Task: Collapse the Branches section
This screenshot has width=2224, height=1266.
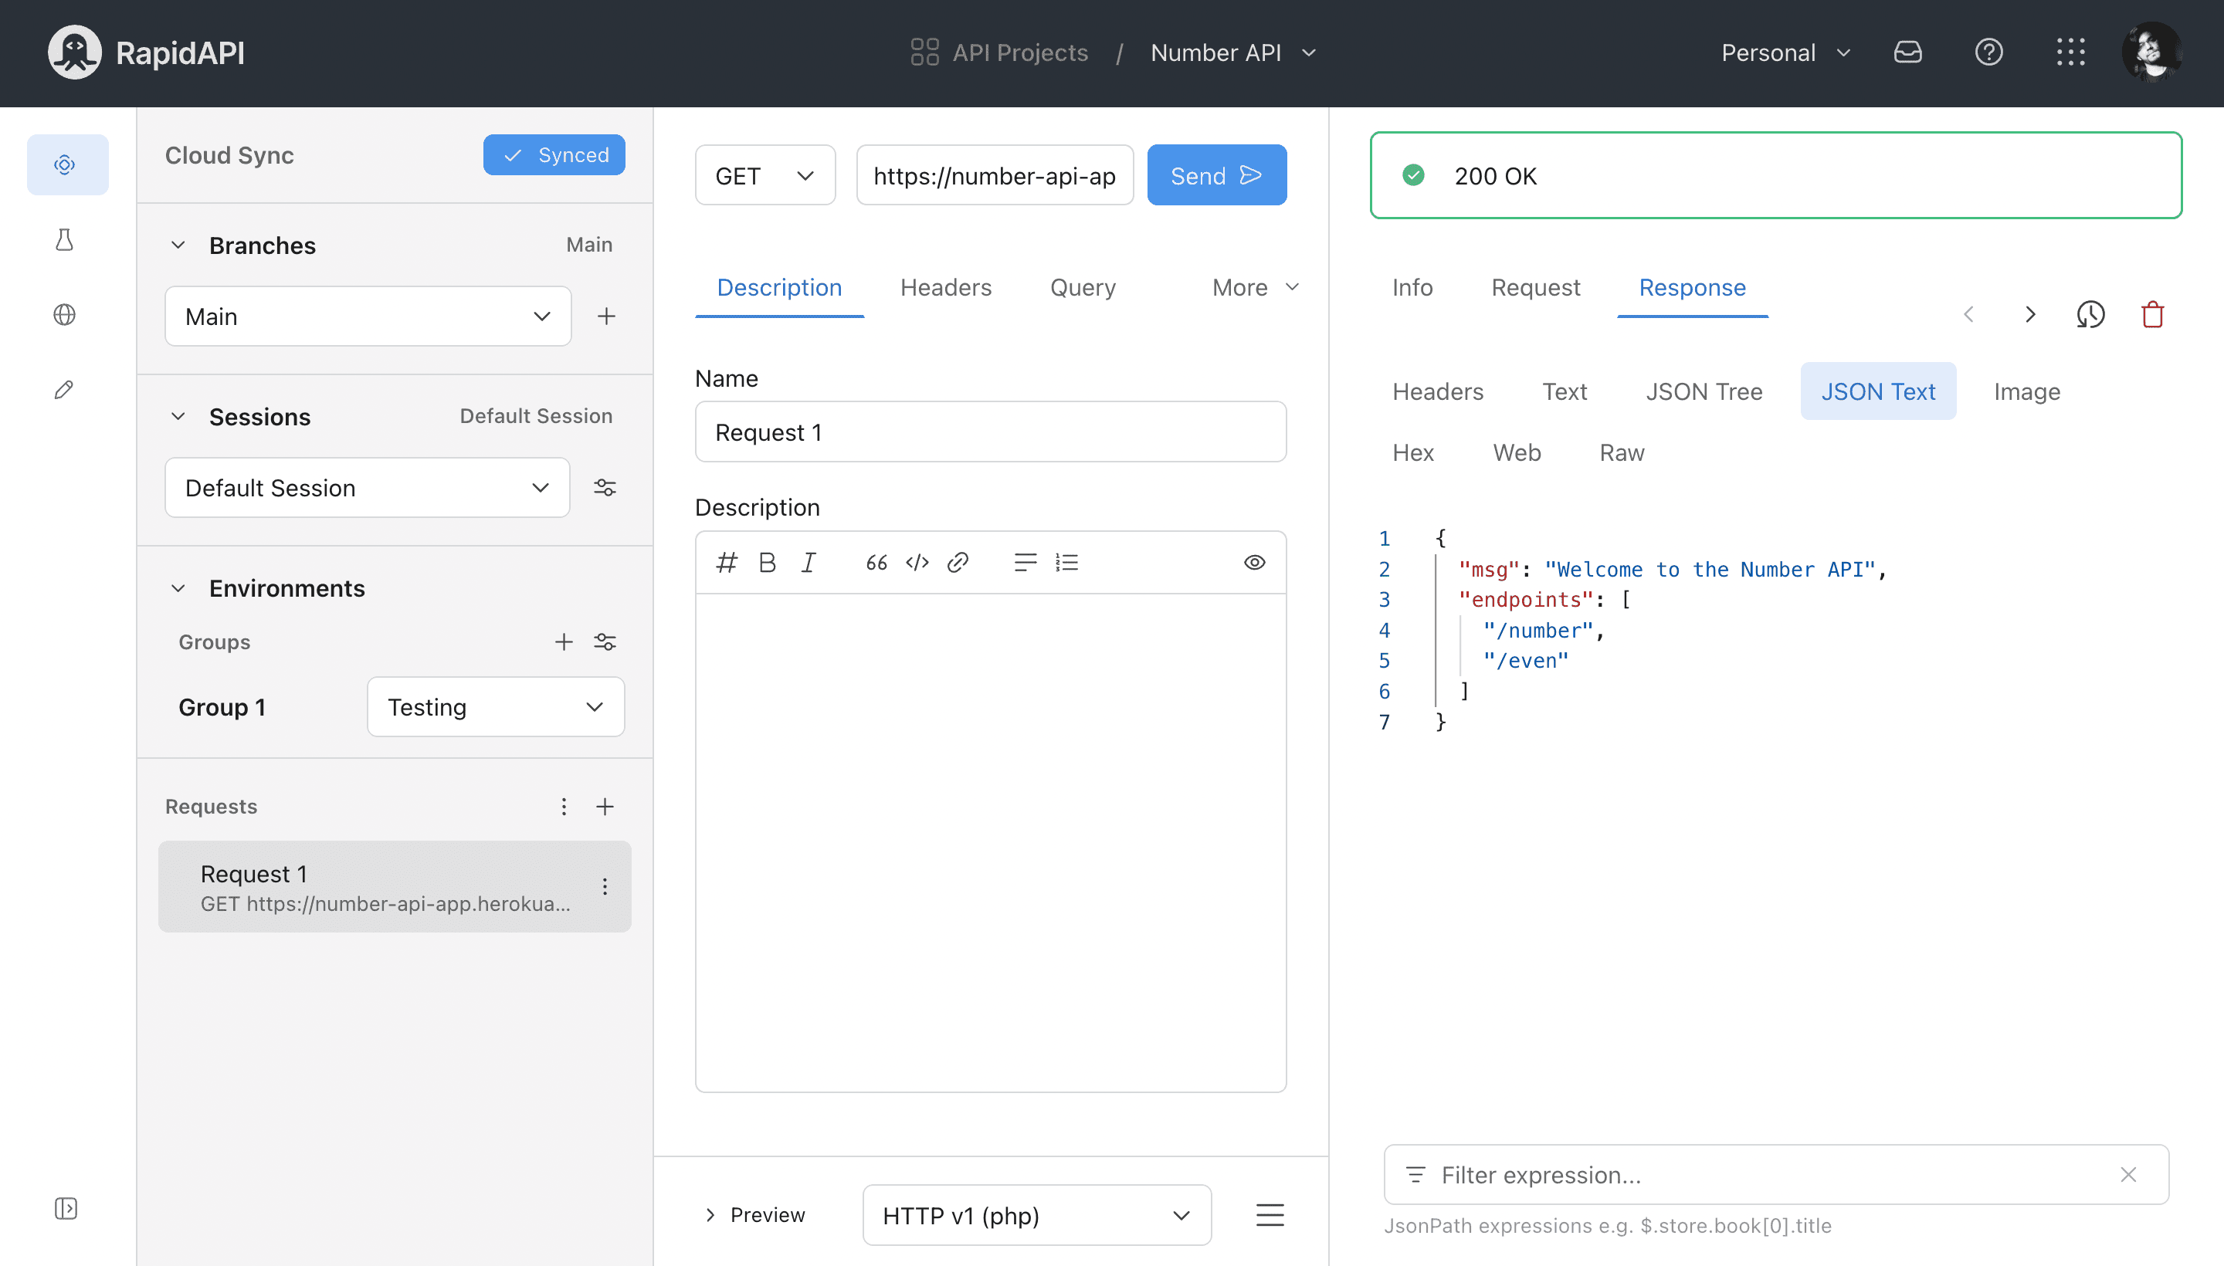Action: [178, 246]
